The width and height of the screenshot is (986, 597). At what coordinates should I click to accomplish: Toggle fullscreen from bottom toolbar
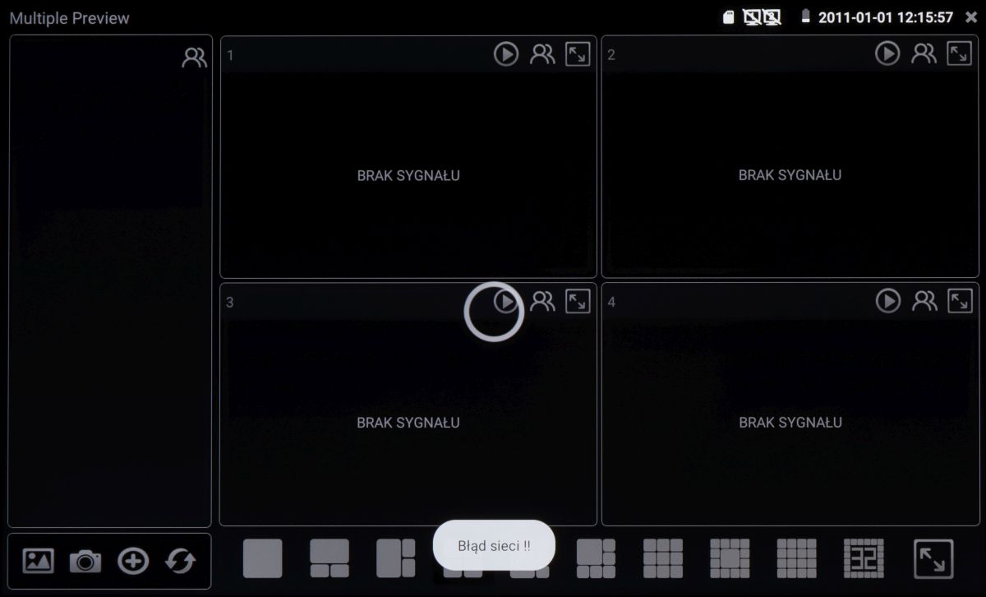[933, 558]
